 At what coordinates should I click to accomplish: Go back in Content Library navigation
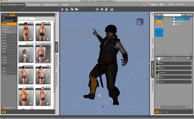tap(156, 15)
